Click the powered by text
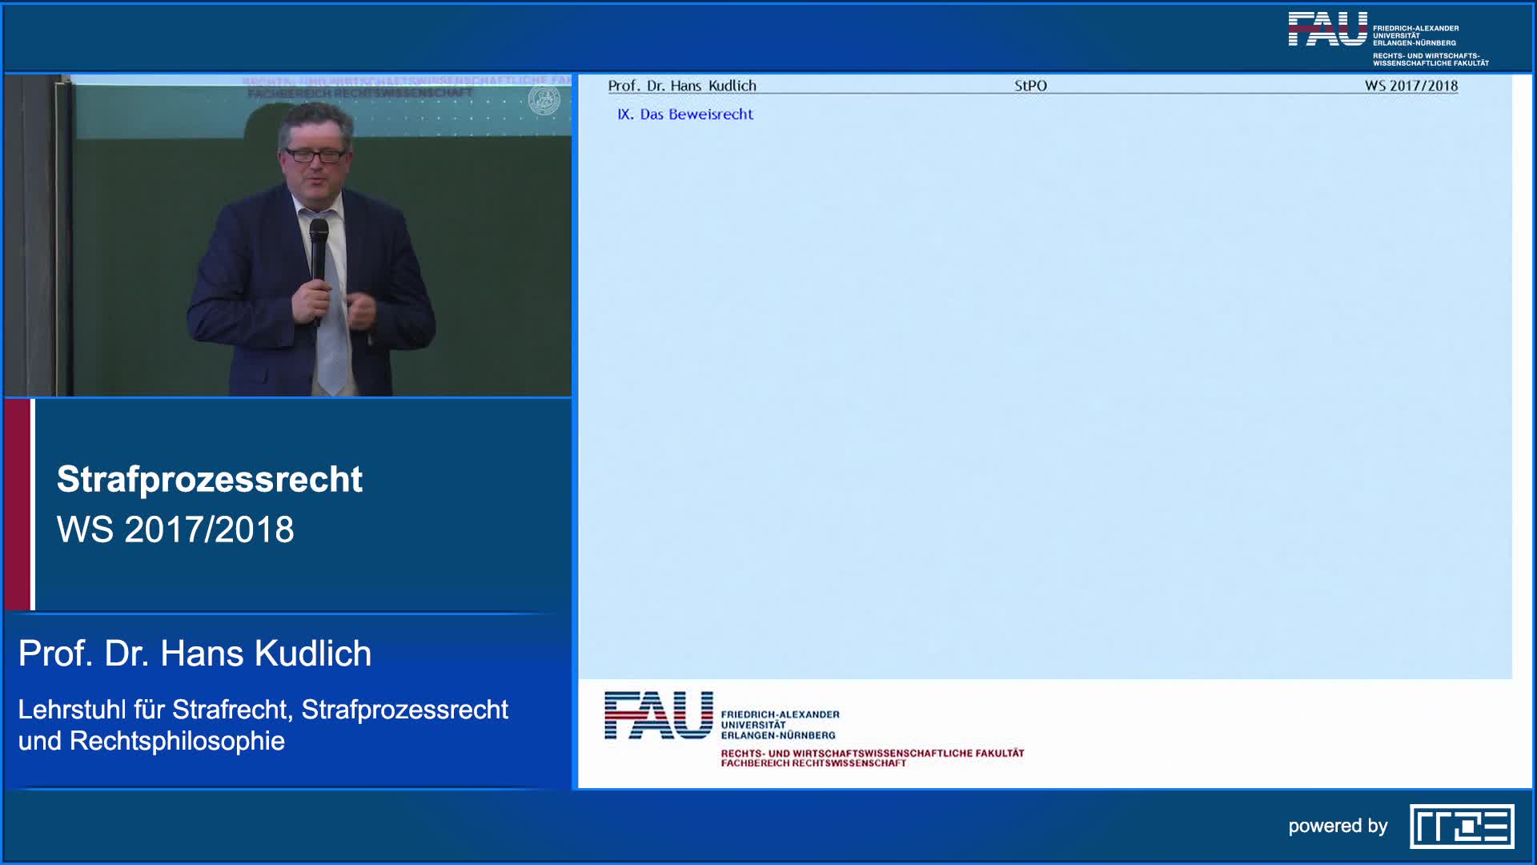The width and height of the screenshot is (1537, 865). [x=1338, y=826]
